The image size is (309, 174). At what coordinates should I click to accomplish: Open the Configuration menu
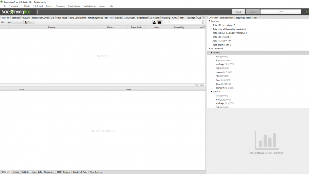pyautogui.click(x=15, y=6)
